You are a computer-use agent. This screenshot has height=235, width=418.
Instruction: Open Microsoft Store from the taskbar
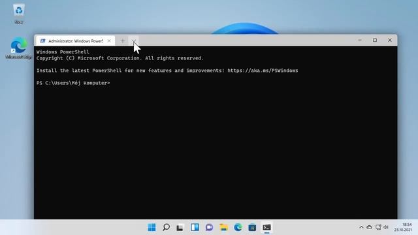point(252,227)
